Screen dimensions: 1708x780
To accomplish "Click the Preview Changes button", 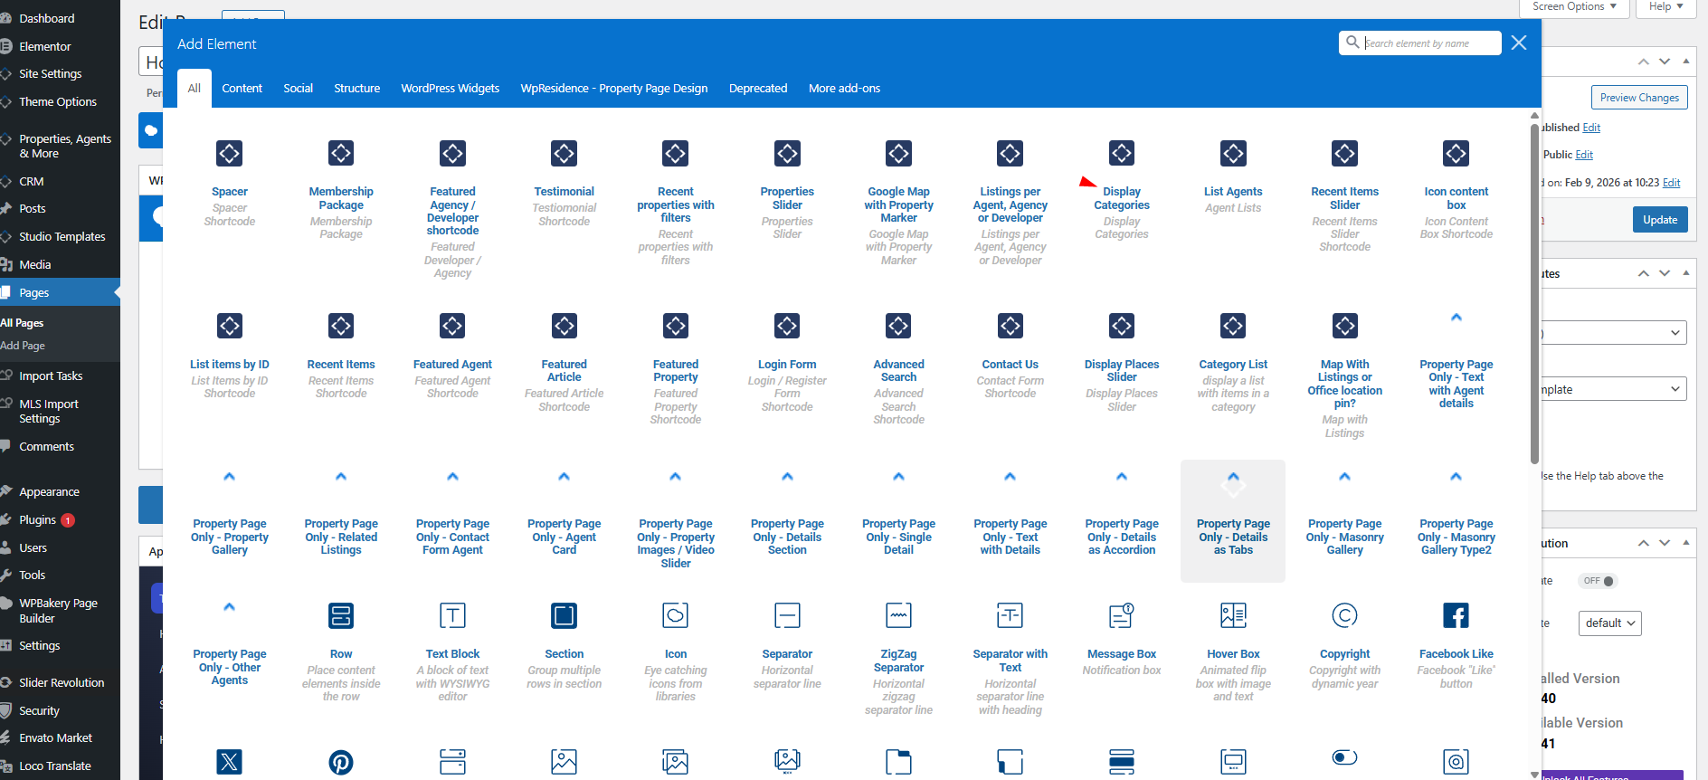I will click(1638, 98).
